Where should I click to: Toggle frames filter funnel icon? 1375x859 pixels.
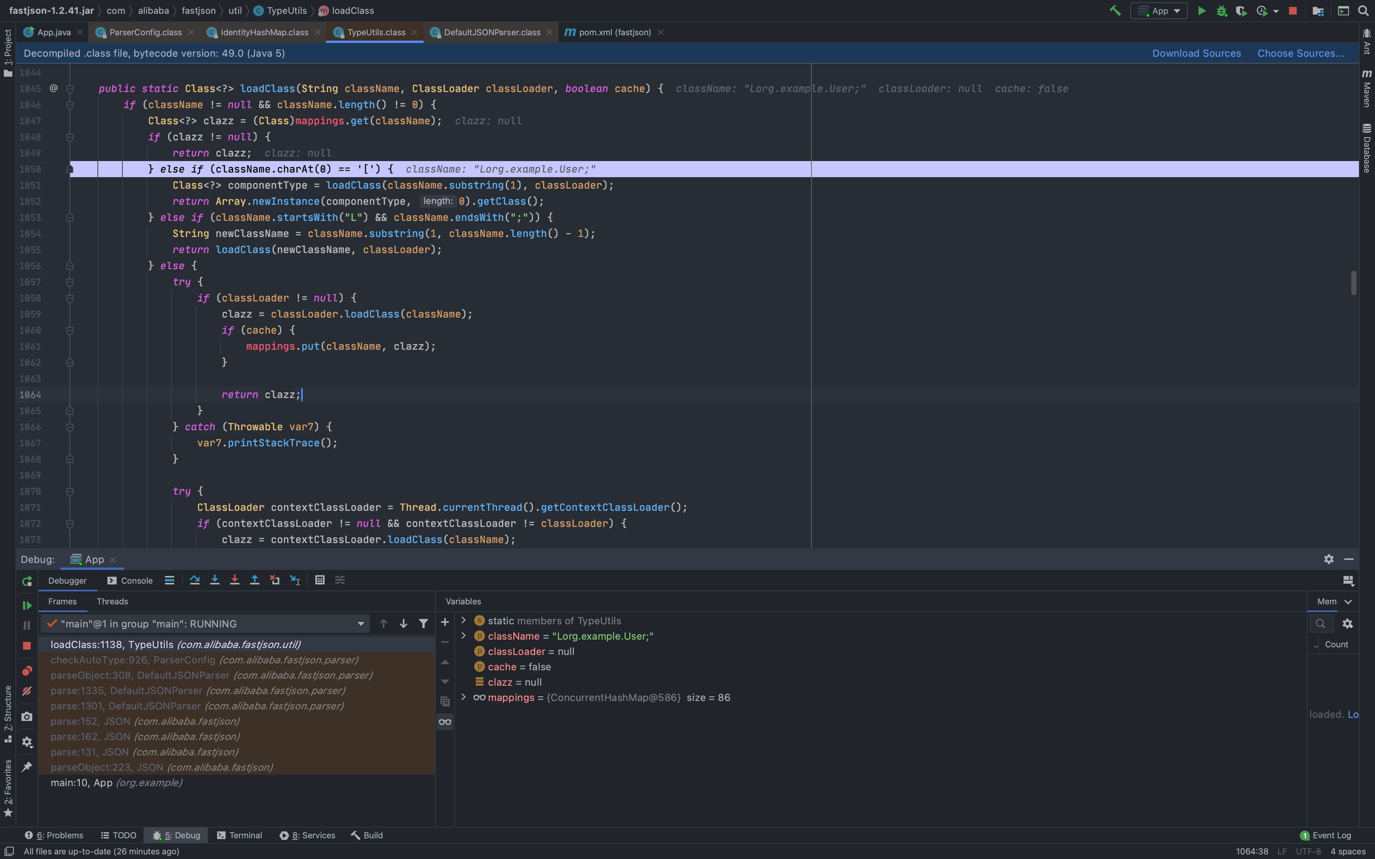pyautogui.click(x=423, y=624)
